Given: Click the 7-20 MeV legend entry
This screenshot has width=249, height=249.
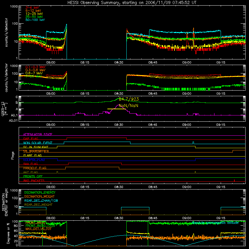Looking at the screenshot, I should (x=33, y=76).
